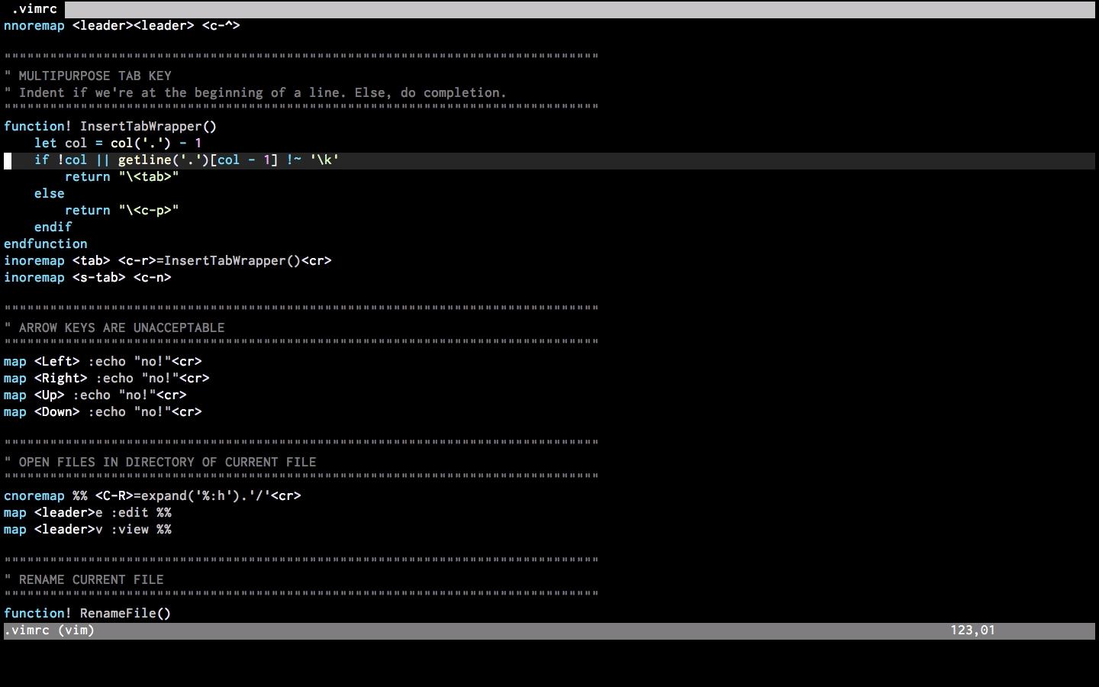Click the return "\<c-p>" line
Screen dimensions: 1099x687
(122, 210)
